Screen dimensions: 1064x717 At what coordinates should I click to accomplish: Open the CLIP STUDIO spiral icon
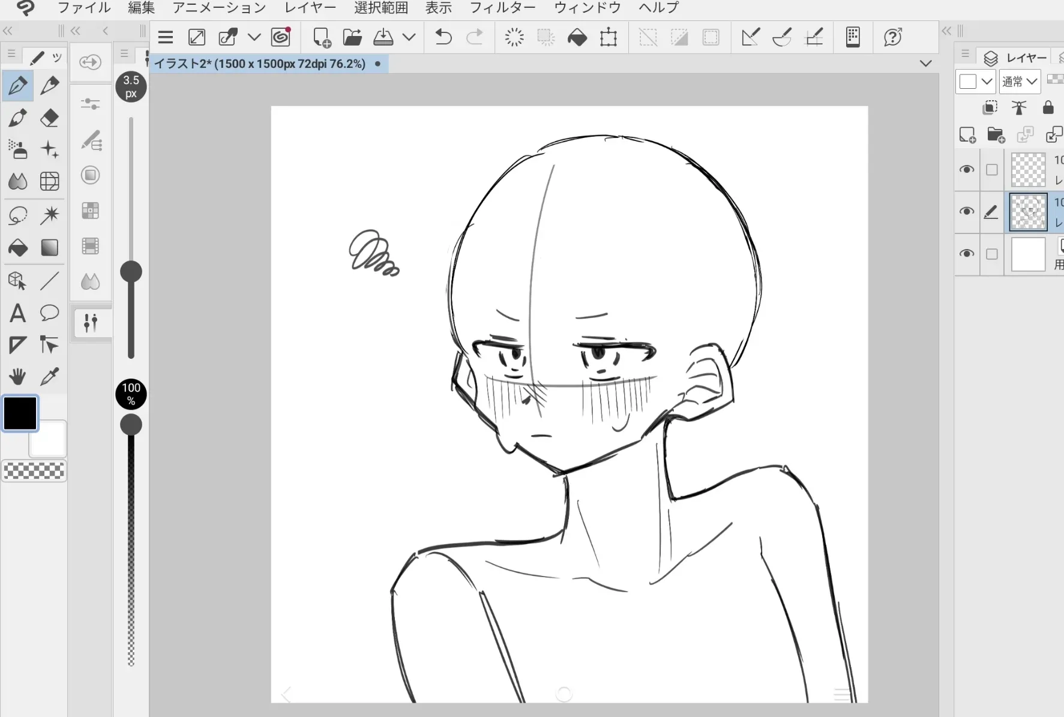pos(281,37)
